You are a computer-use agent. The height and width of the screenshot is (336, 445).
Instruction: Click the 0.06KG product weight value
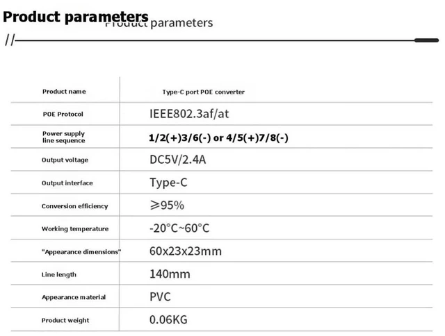coord(168,319)
